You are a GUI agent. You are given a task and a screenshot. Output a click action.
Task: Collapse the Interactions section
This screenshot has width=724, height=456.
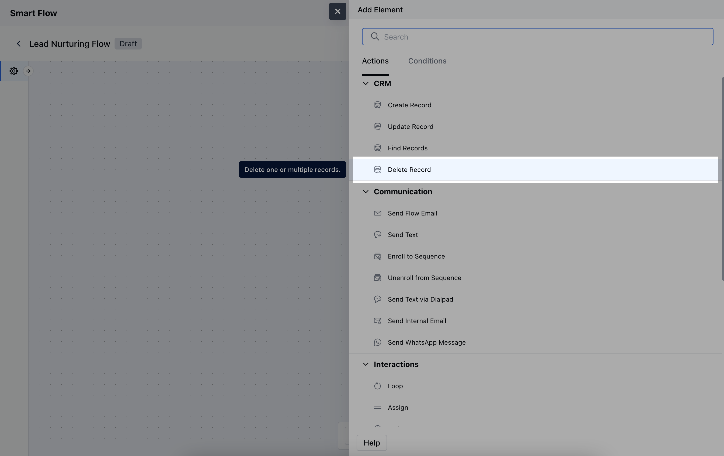point(366,364)
